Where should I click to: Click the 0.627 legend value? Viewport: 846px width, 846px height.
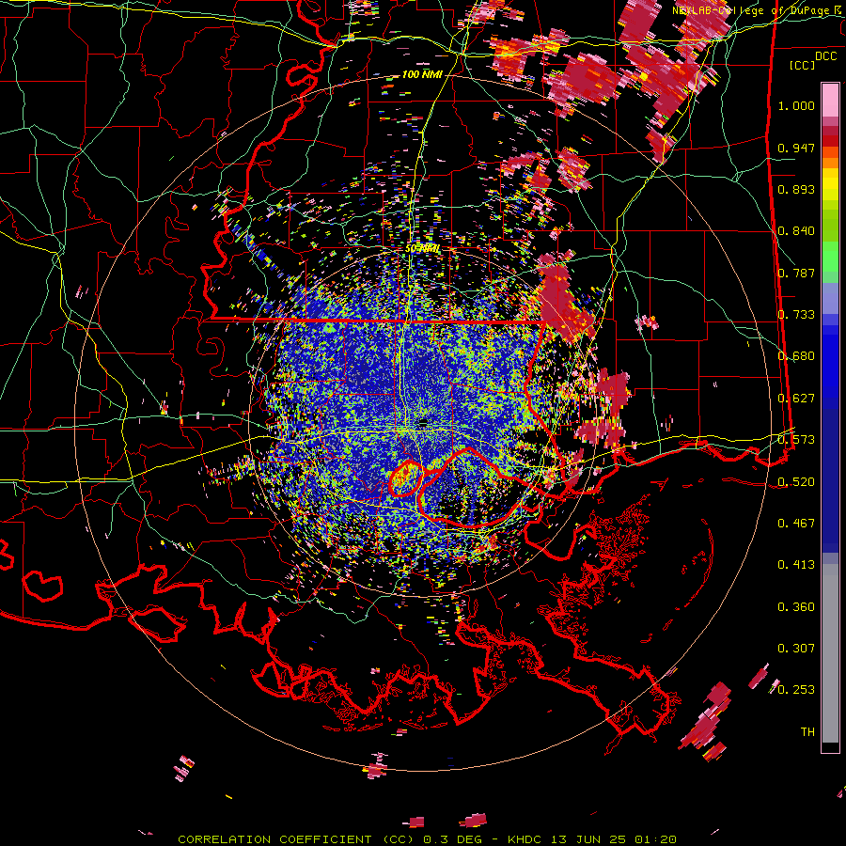click(x=796, y=399)
